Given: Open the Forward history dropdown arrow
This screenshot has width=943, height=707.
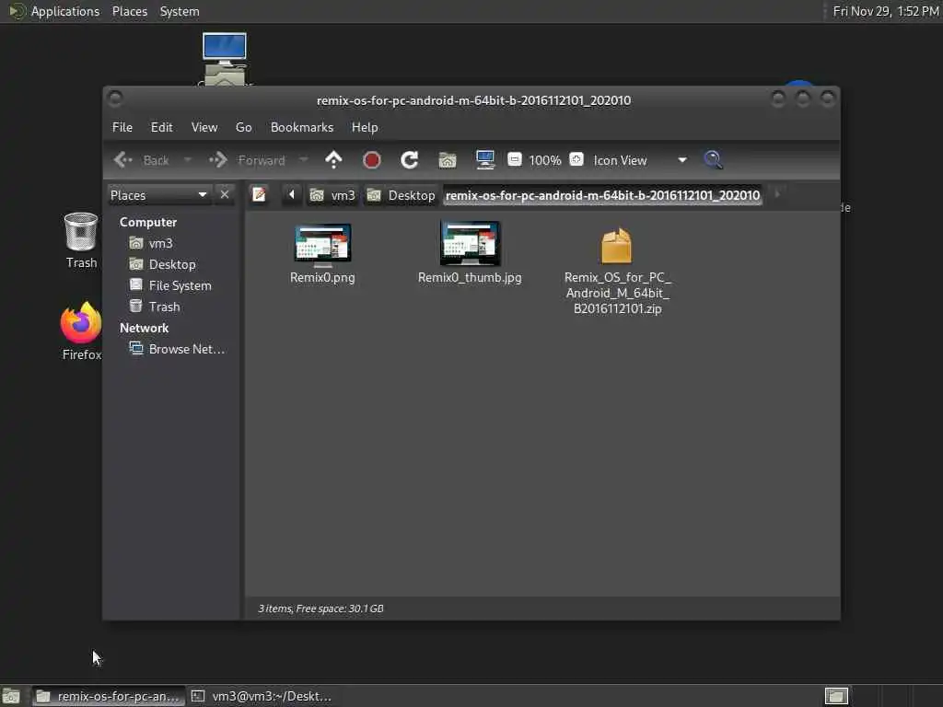Looking at the screenshot, I should [303, 160].
